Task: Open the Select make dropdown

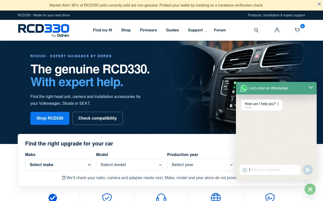Action: [x=58, y=165]
